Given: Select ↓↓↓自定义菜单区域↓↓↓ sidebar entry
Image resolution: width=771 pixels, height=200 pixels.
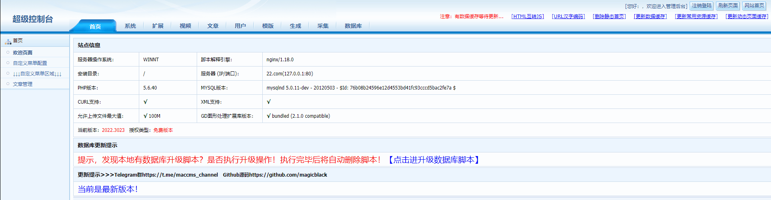Looking at the screenshot, I should tap(37, 74).
